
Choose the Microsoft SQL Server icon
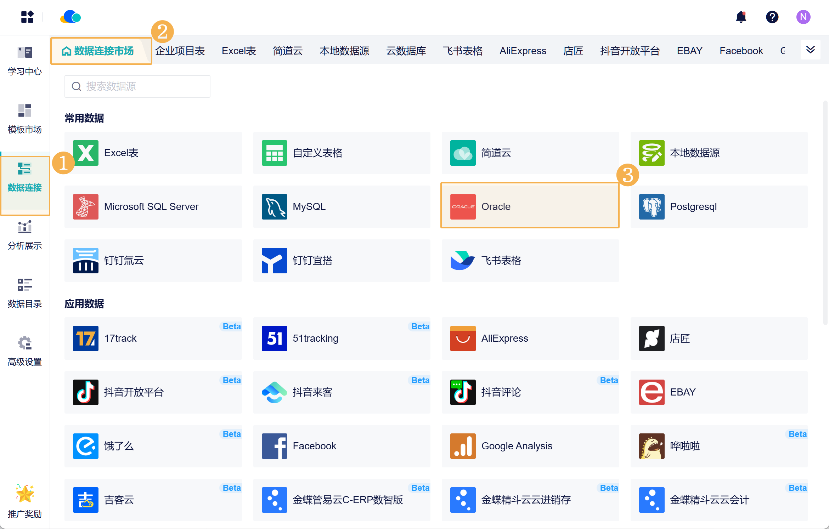[x=86, y=207]
